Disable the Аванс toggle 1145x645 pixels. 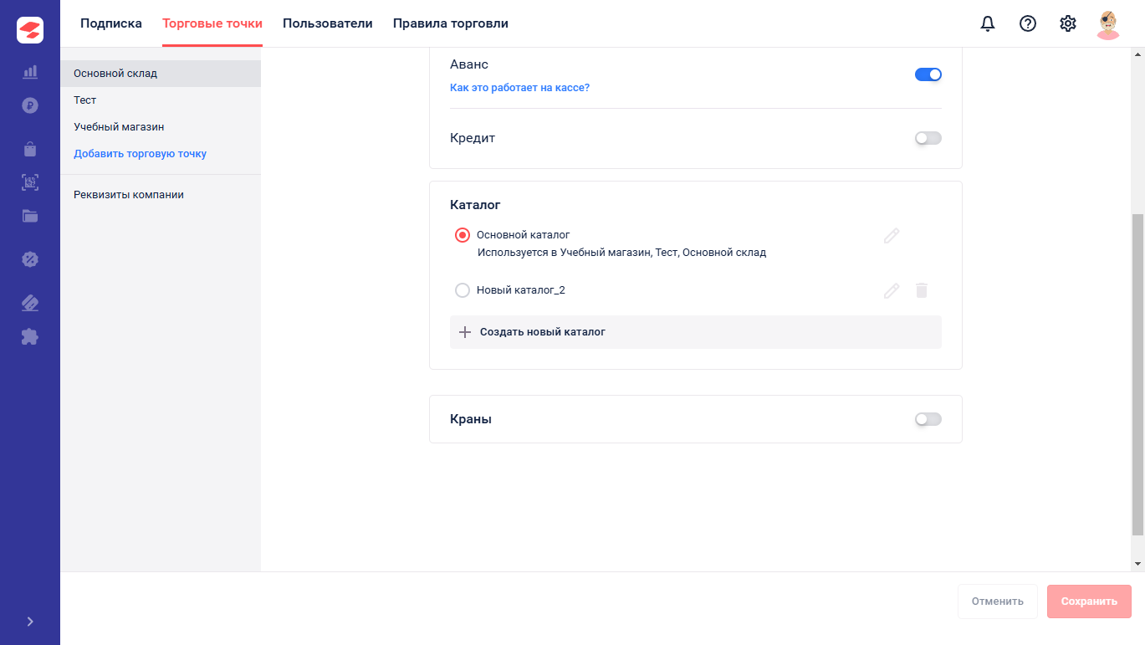tap(928, 74)
